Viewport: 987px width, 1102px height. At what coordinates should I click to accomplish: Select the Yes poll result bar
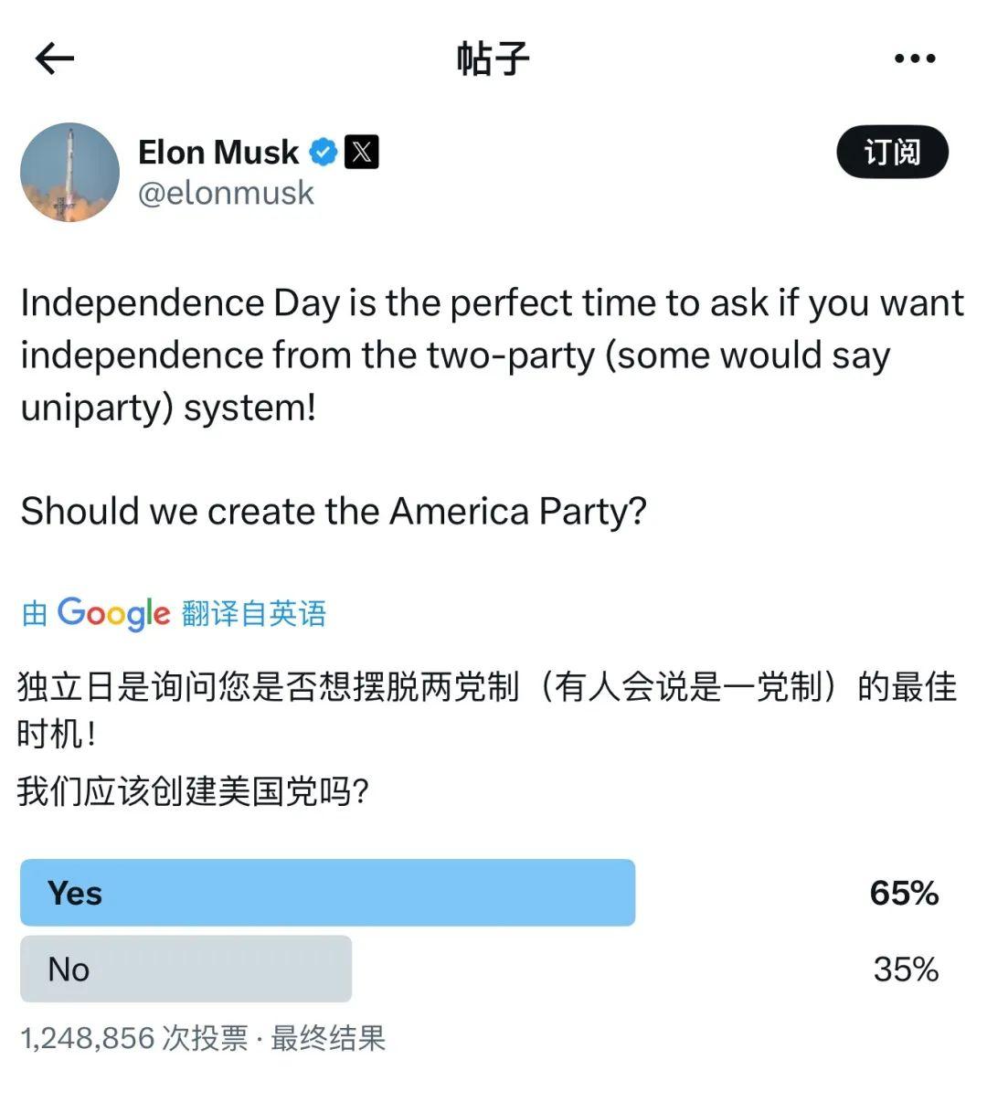pyautogui.click(x=327, y=893)
